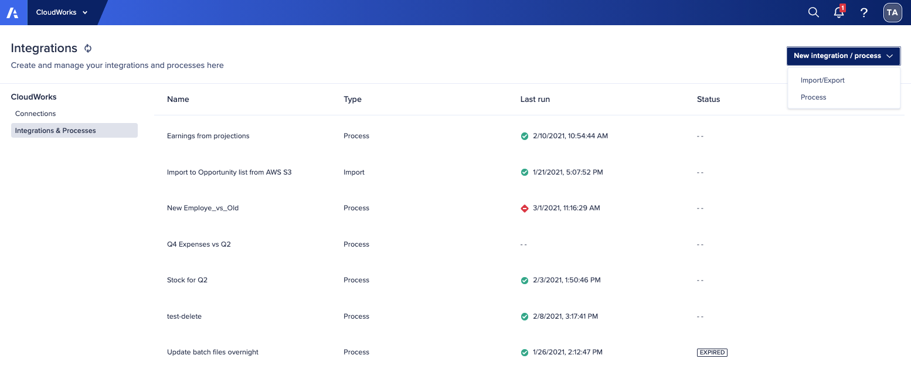This screenshot has width=911, height=372.
Task: Click the success check icon for Earnings from projections
Action: click(x=524, y=135)
